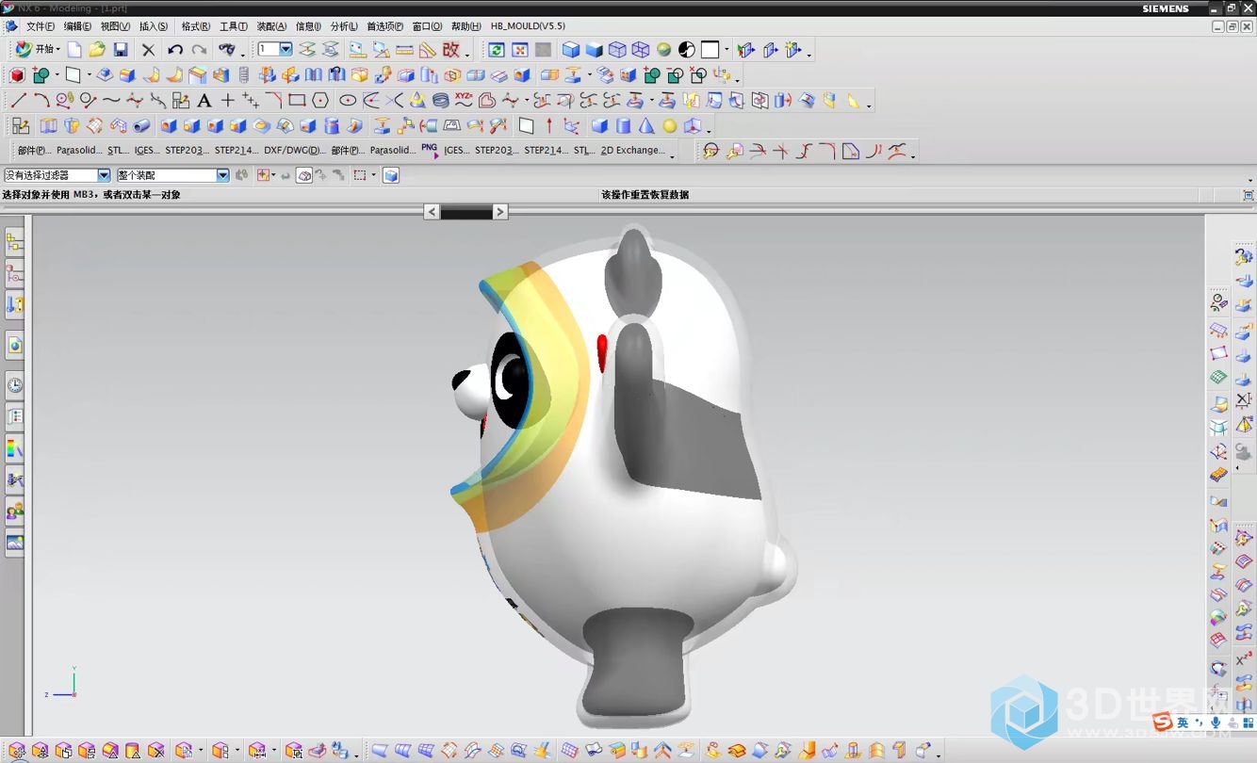Click the Cylinder primitive icon
This screenshot has width=1257, height=763.
[x=623, y=125]
